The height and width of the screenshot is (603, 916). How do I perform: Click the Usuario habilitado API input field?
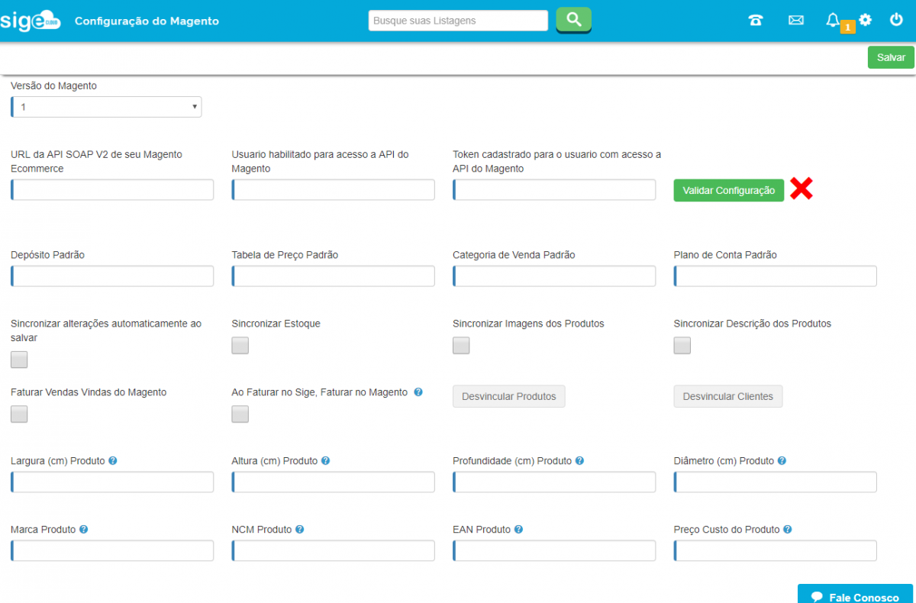point(334,190)
